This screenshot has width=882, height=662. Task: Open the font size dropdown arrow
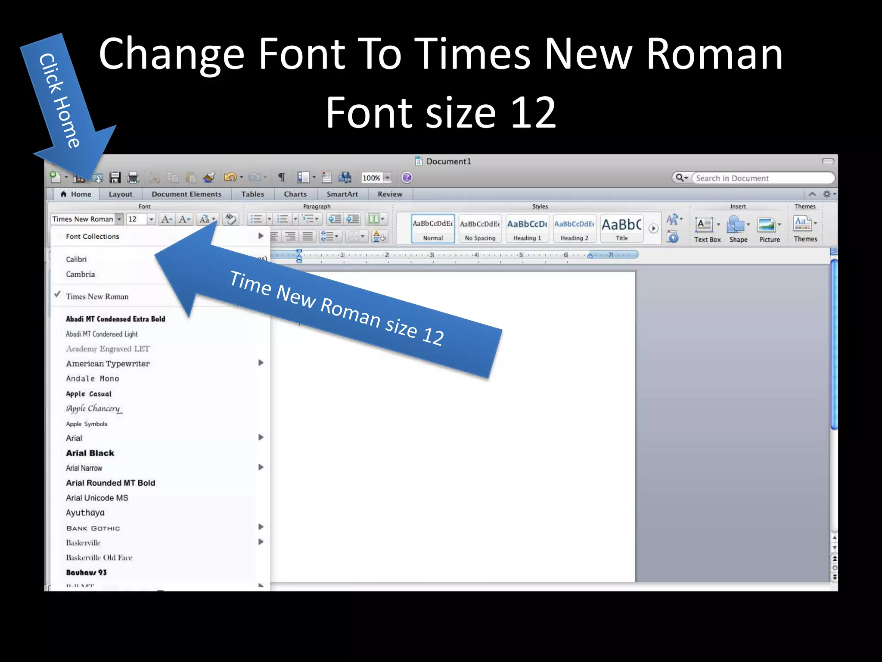pos(151,219)
